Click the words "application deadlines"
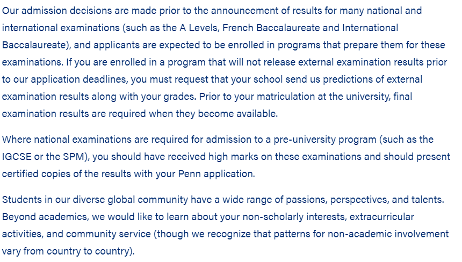This screenshot has height=262, width=462. [78, 79]
